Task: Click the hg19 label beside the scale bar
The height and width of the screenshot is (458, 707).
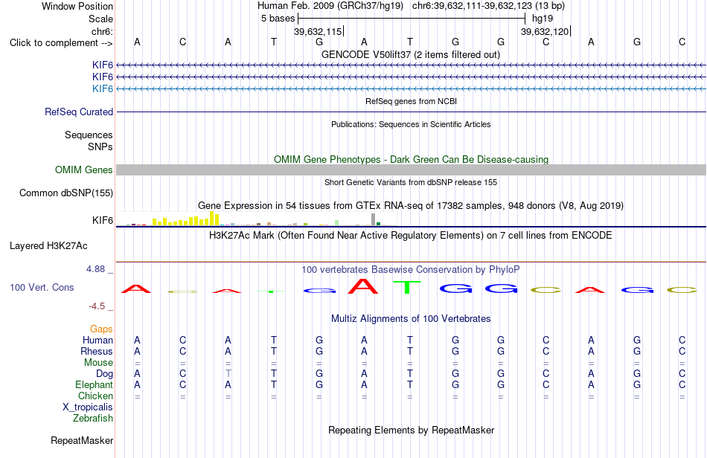Action: point(543,19)
